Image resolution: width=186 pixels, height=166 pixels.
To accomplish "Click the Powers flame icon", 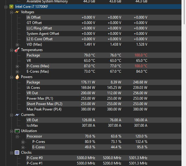I will 17,77.
